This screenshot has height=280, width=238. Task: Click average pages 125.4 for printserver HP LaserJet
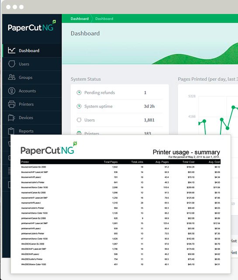click(x=166, y=223)
